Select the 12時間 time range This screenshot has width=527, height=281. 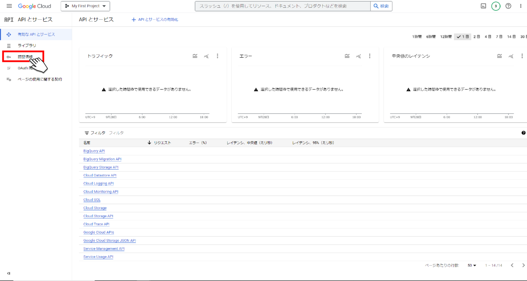[x=446, y=37]
